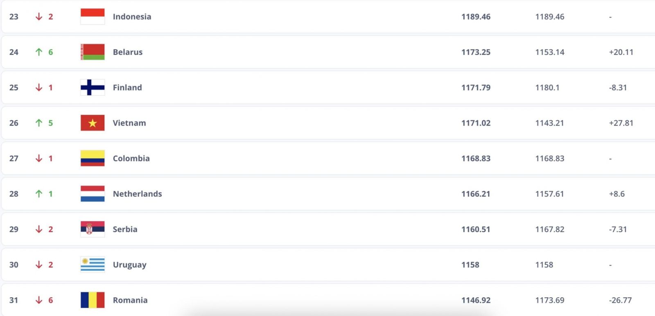Select Serbia's points change -7.31

point(618,229)
